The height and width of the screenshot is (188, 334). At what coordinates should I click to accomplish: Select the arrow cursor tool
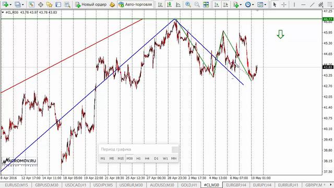[275, 4]
